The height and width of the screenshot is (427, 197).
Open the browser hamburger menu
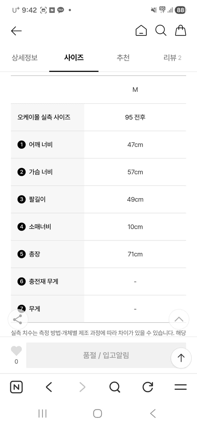pos(180,387)
